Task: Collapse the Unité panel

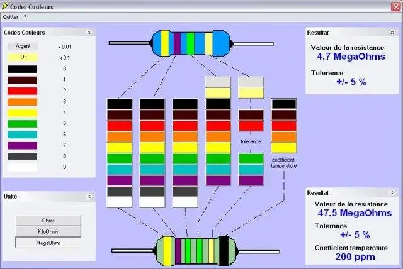Action: click(89, 197)
